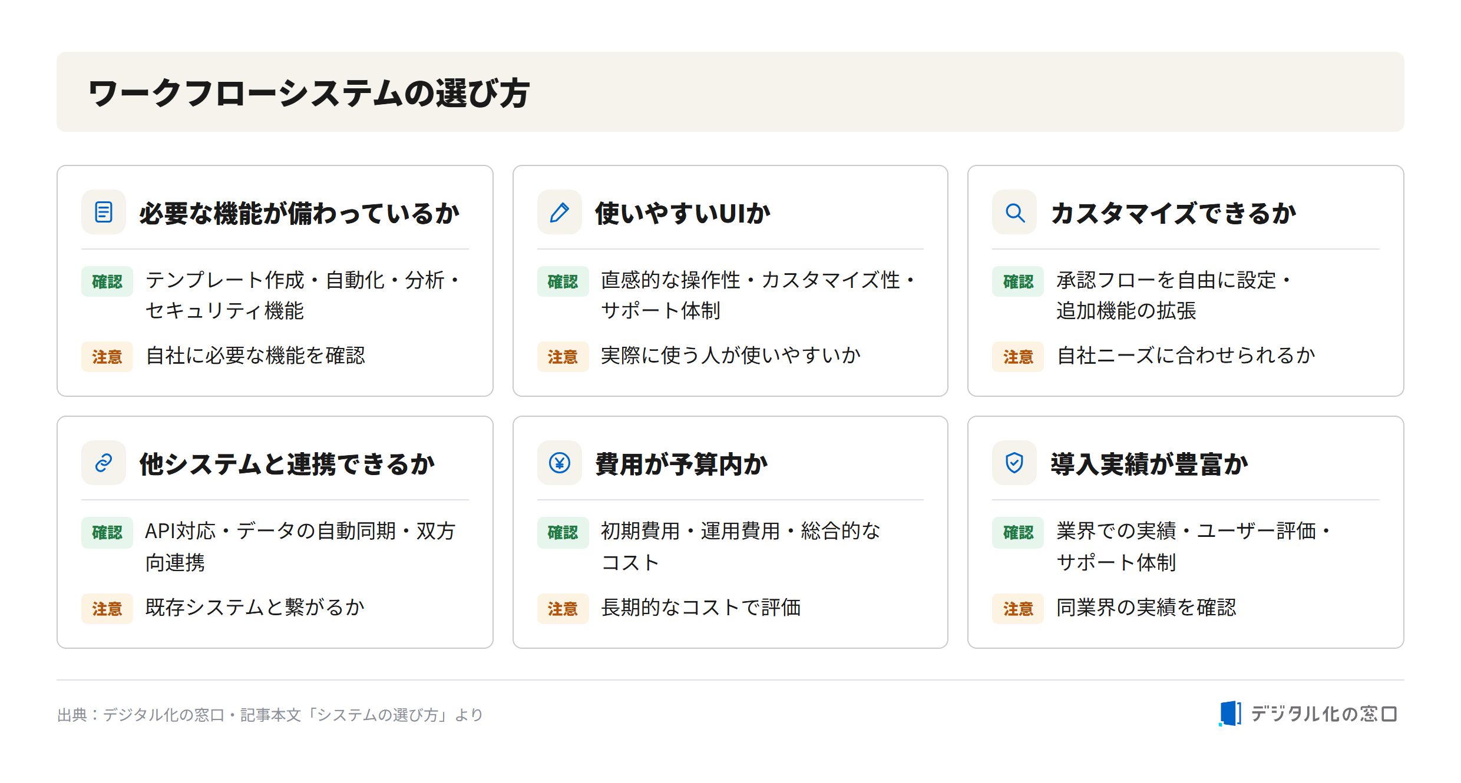Click the main title ワークフローシステムの選び方
The width and height of the screenshot is (1461, 783).
pyautogui.click(x=309, y=93)
